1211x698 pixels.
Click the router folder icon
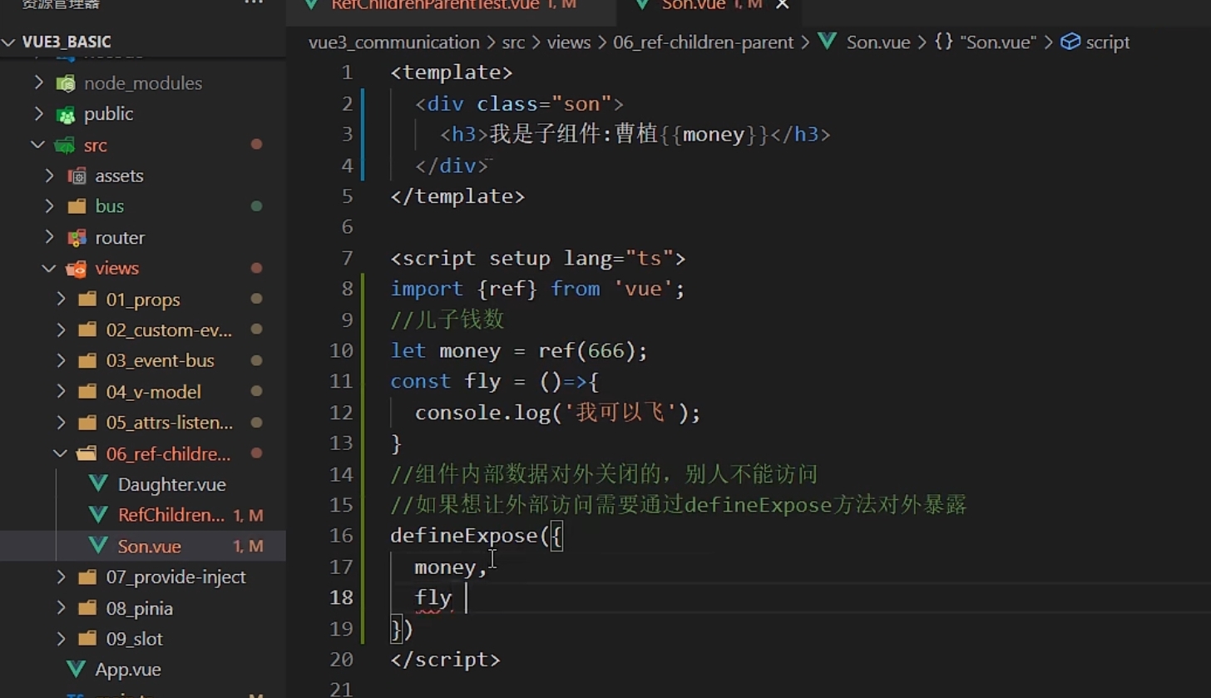tap(77, 238)
